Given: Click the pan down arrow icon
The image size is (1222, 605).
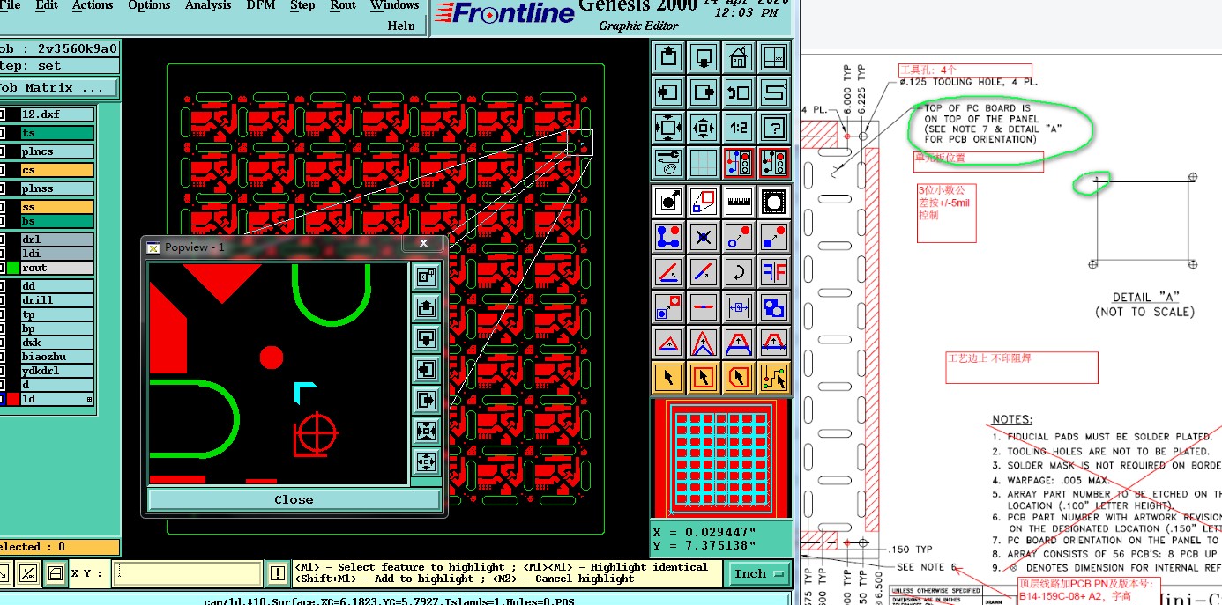Looking at the screenshot, I should (704, 59).
